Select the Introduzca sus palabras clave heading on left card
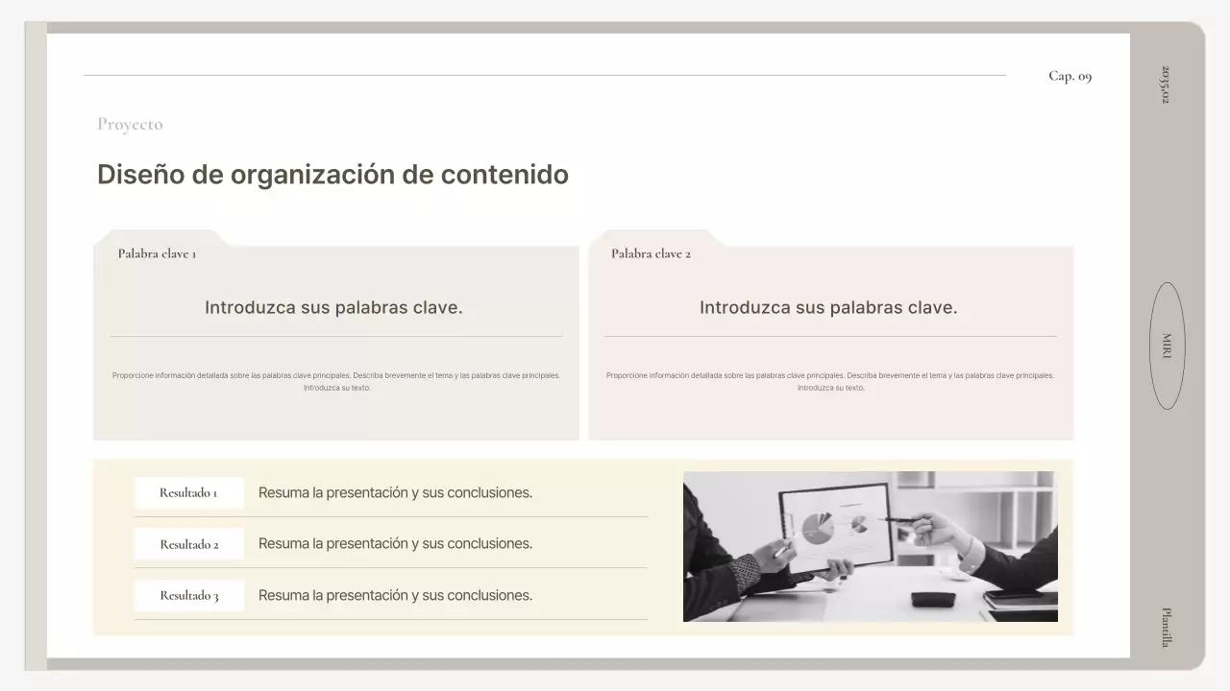The height and width of the screenshot is (691, 1230). [x=332, y=307]
